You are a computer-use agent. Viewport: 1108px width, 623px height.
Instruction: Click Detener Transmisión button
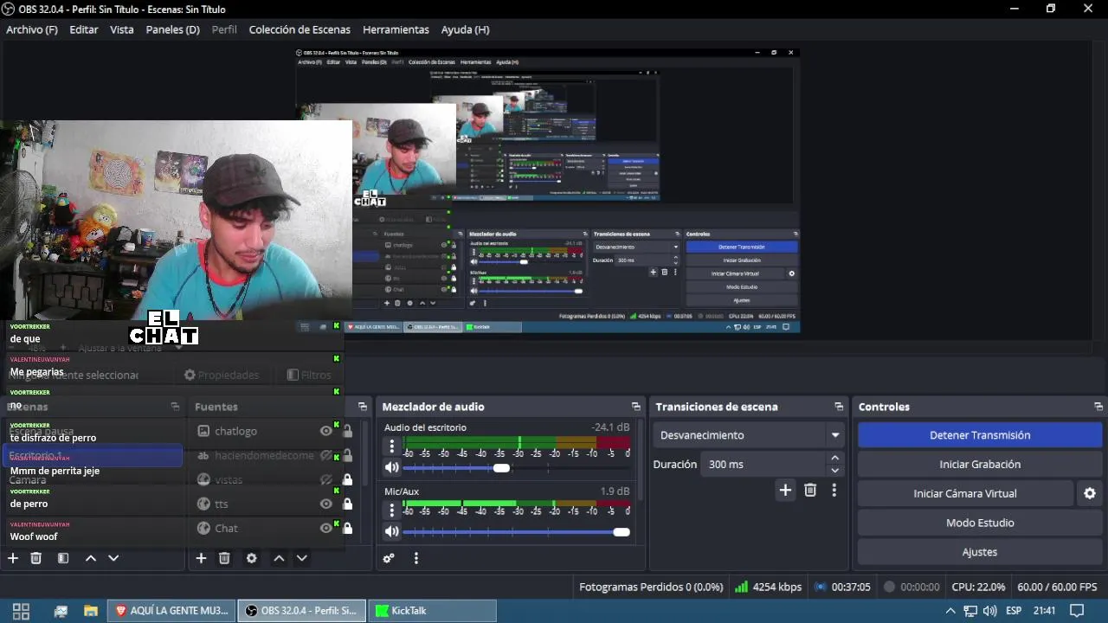coord(980,435)
